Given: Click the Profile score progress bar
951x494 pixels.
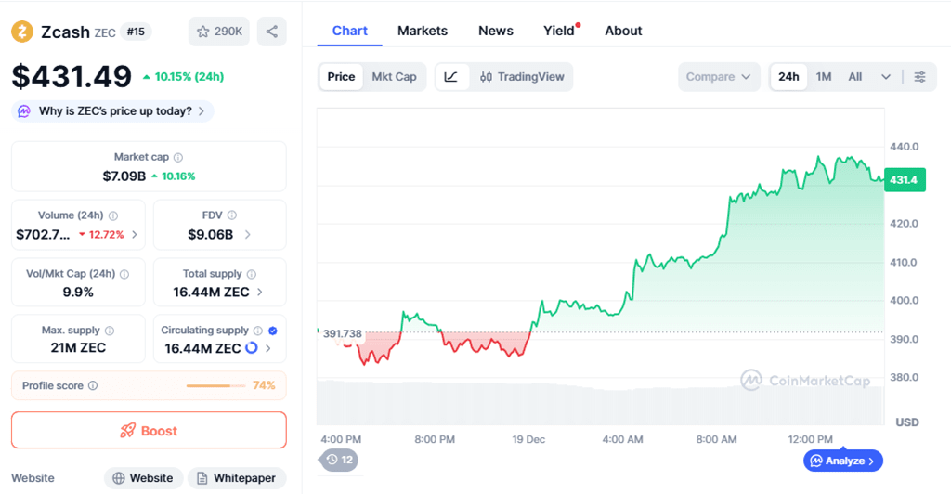Looking at the screenshot, I should (215, 385).
